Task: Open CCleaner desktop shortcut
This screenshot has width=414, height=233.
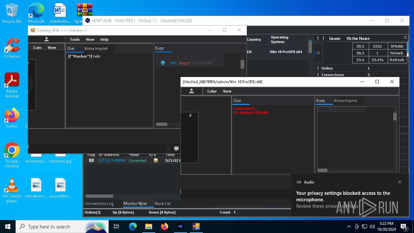Action: [12, 48]
